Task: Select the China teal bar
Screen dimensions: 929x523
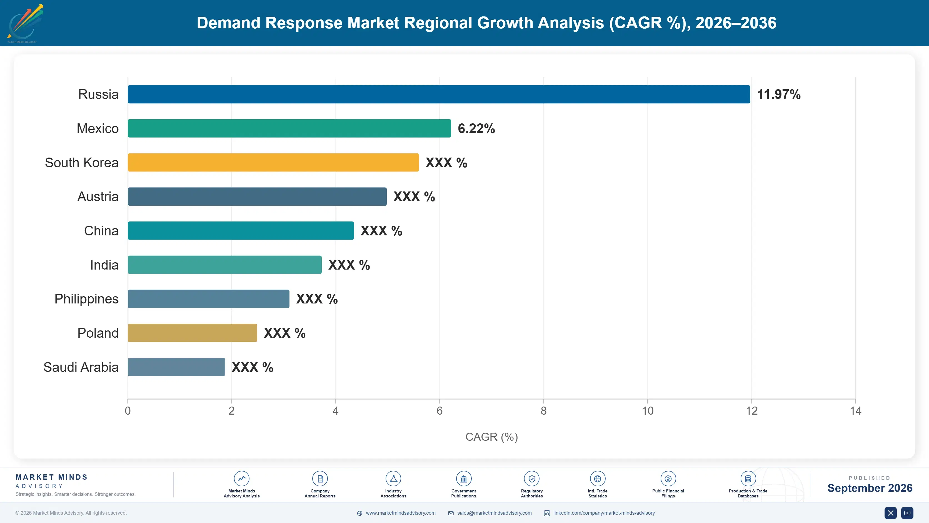Action: [241, 230]
